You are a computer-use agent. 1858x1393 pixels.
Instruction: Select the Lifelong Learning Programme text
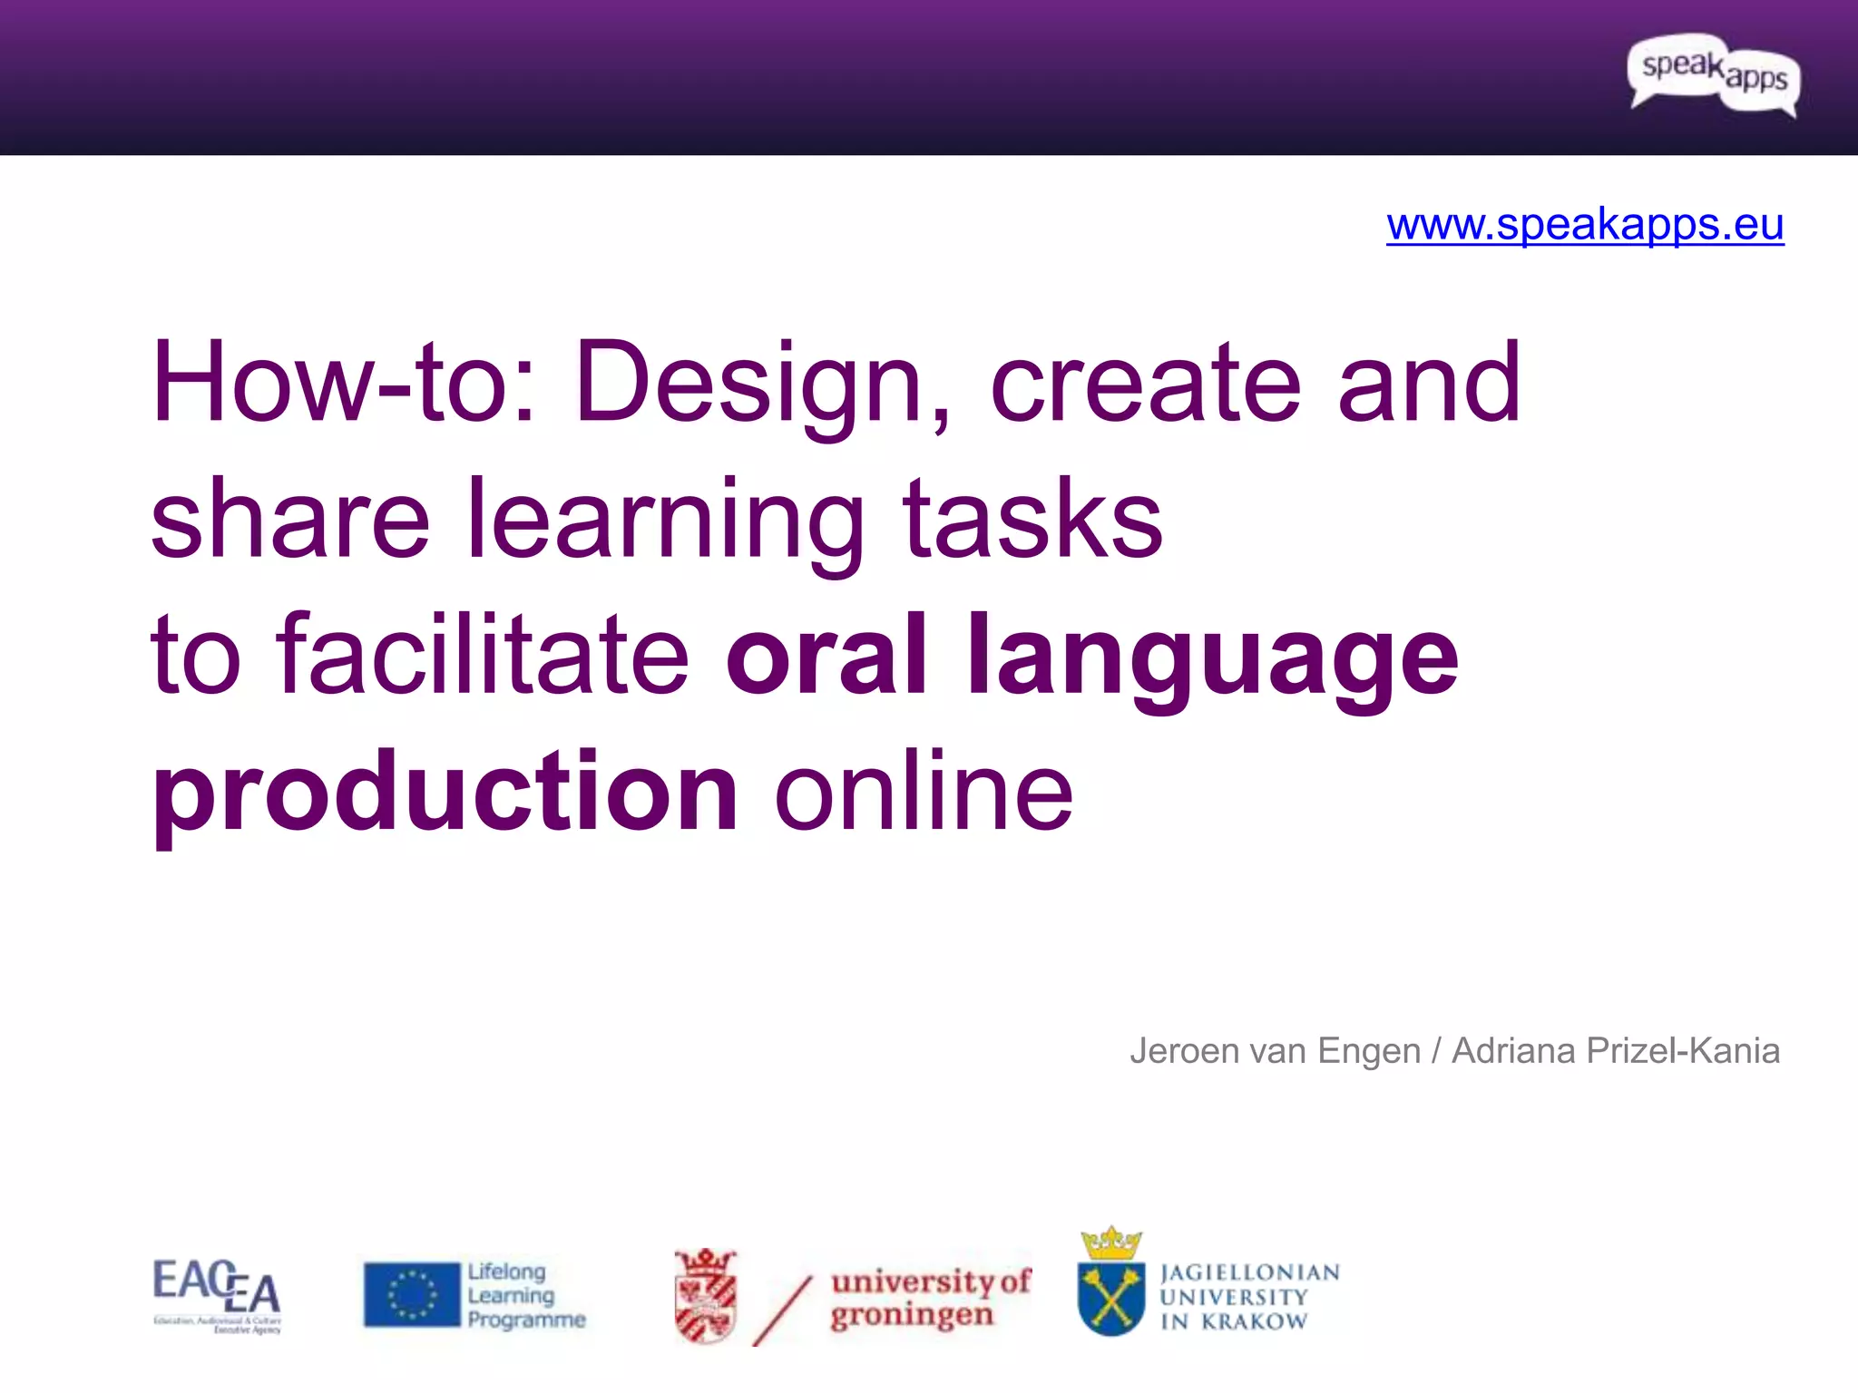pyautogui.click(x=525, y=1295)
